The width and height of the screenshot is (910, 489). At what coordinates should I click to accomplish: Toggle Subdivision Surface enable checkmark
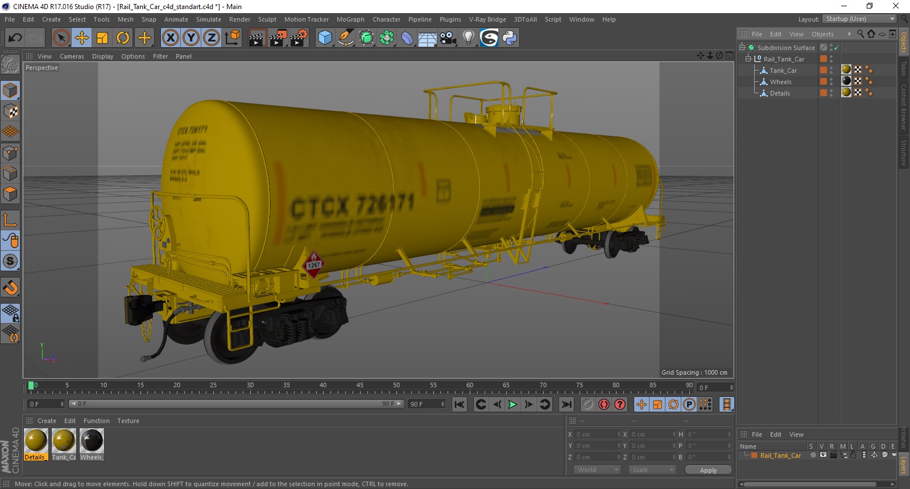tap(836, 48)
